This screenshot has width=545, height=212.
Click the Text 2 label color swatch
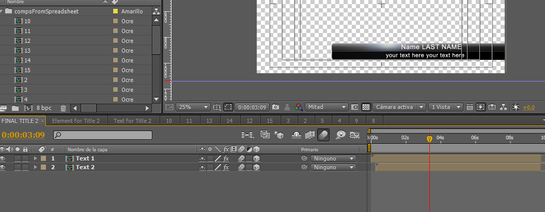pos(43,167)
